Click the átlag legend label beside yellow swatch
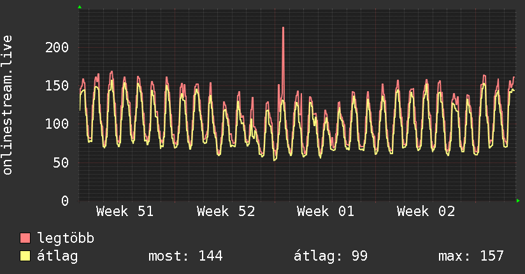 57,256
